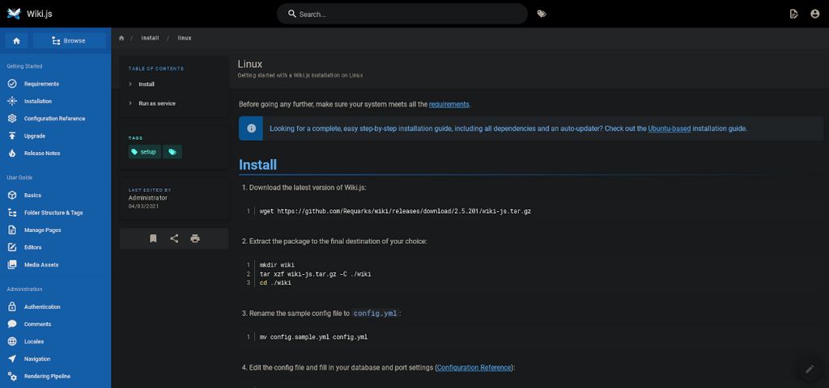The image size is (829, 388).
Task: Expand the Install table of contents entry
Action: [174, 84]
